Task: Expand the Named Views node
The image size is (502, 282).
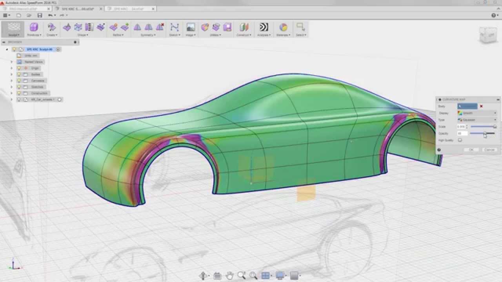Action: (x=12, y=62)
